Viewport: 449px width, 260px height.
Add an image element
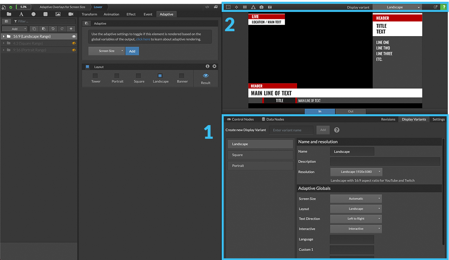point(58,14)
